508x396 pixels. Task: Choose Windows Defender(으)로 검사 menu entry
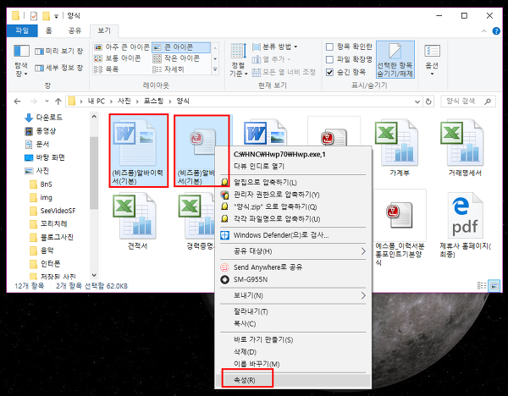click(x=293, y=235)
